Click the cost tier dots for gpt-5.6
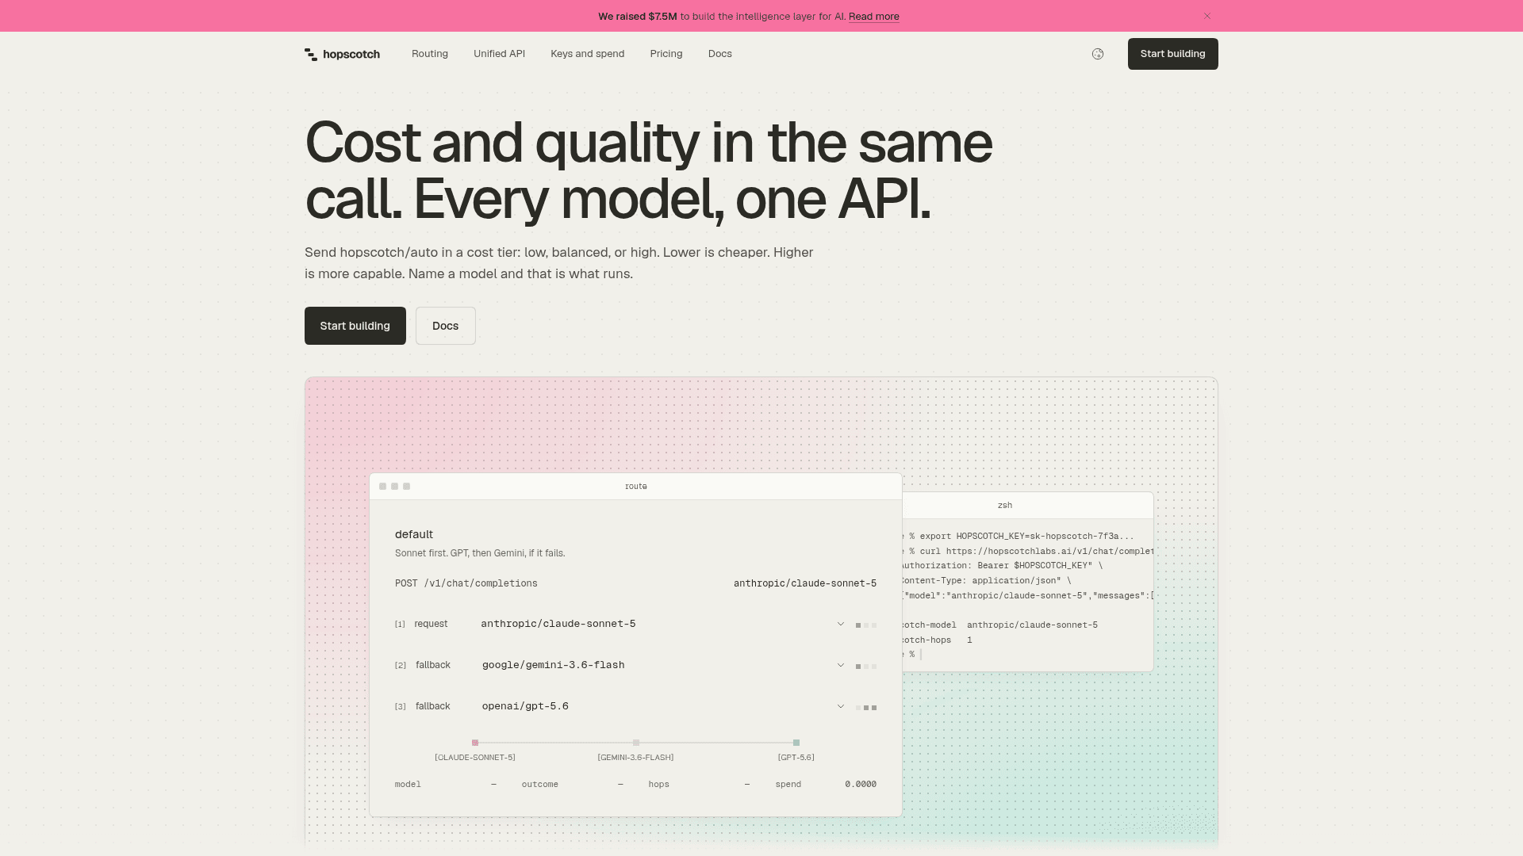 [866, 708]
